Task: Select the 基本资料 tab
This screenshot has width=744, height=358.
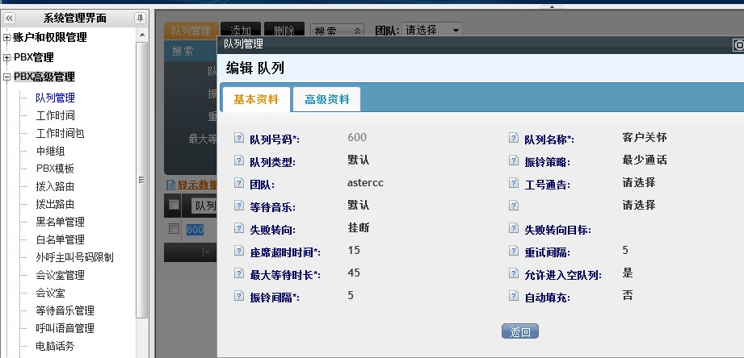Action: [256, 99]
